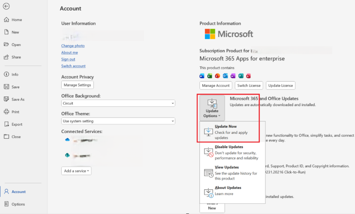The image size is (355, 214).
Task: Click the PowerPoint product icon
Action: (x=217, y=76)
